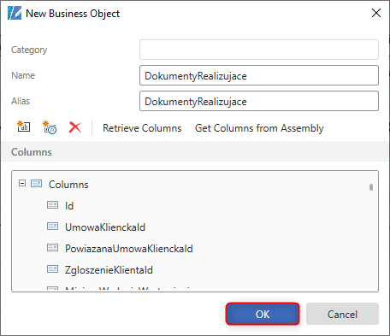Click Retrieve Columns
Screen dimensions: 390x336
click(142, 128)
